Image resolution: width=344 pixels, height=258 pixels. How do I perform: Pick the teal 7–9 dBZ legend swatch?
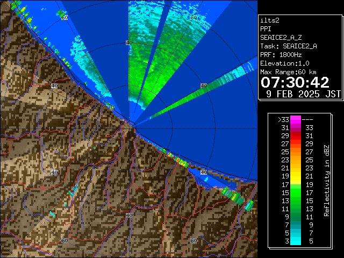[x=296, y=225]
